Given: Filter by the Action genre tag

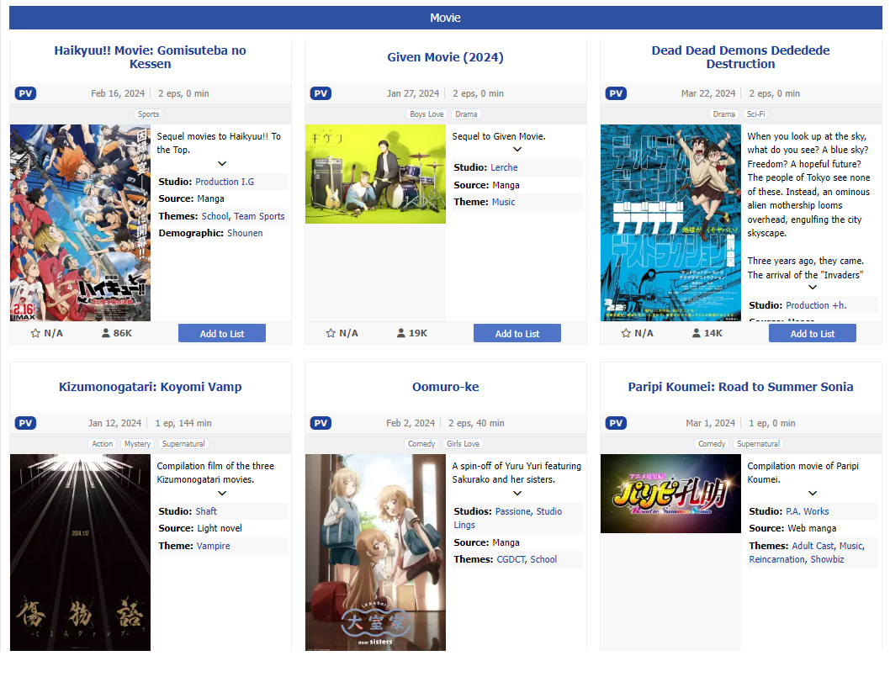Looking at the screenshot, I should pyautogui.click(x=103, y=444).
